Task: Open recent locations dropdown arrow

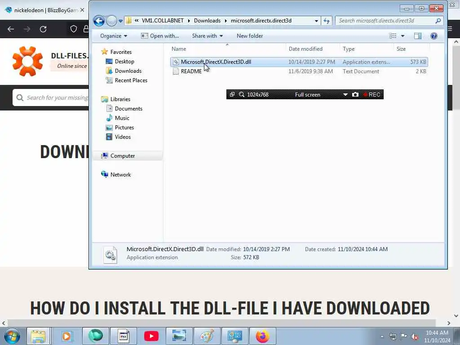Action: click(120, 21)
